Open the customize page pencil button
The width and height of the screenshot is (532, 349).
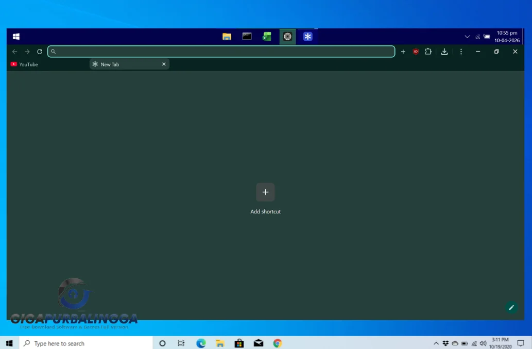[511, 308]
